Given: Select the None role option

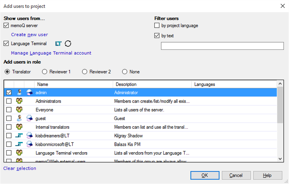Looking at the screenshot, I should [x=125, y=72].
